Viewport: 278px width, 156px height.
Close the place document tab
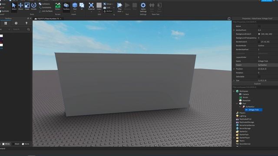[x=61, y=19]
